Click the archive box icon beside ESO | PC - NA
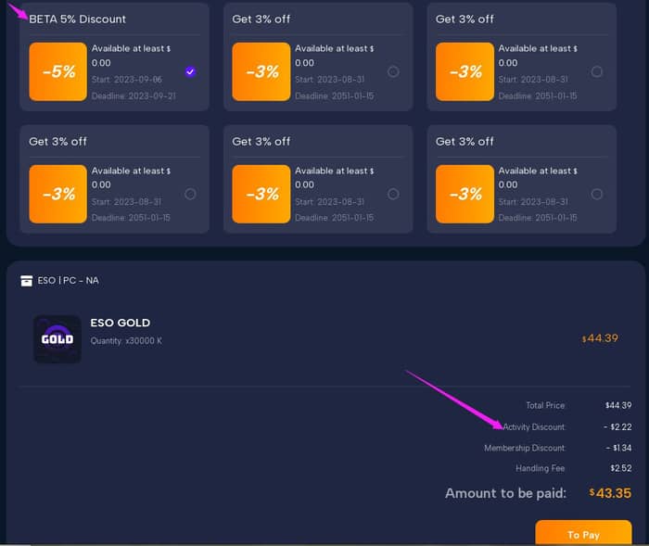The image size is (649, 546). pyautogui.click(x=27, y=281)
